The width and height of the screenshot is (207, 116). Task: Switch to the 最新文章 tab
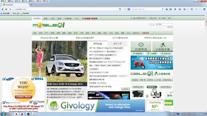pos(118,44)
